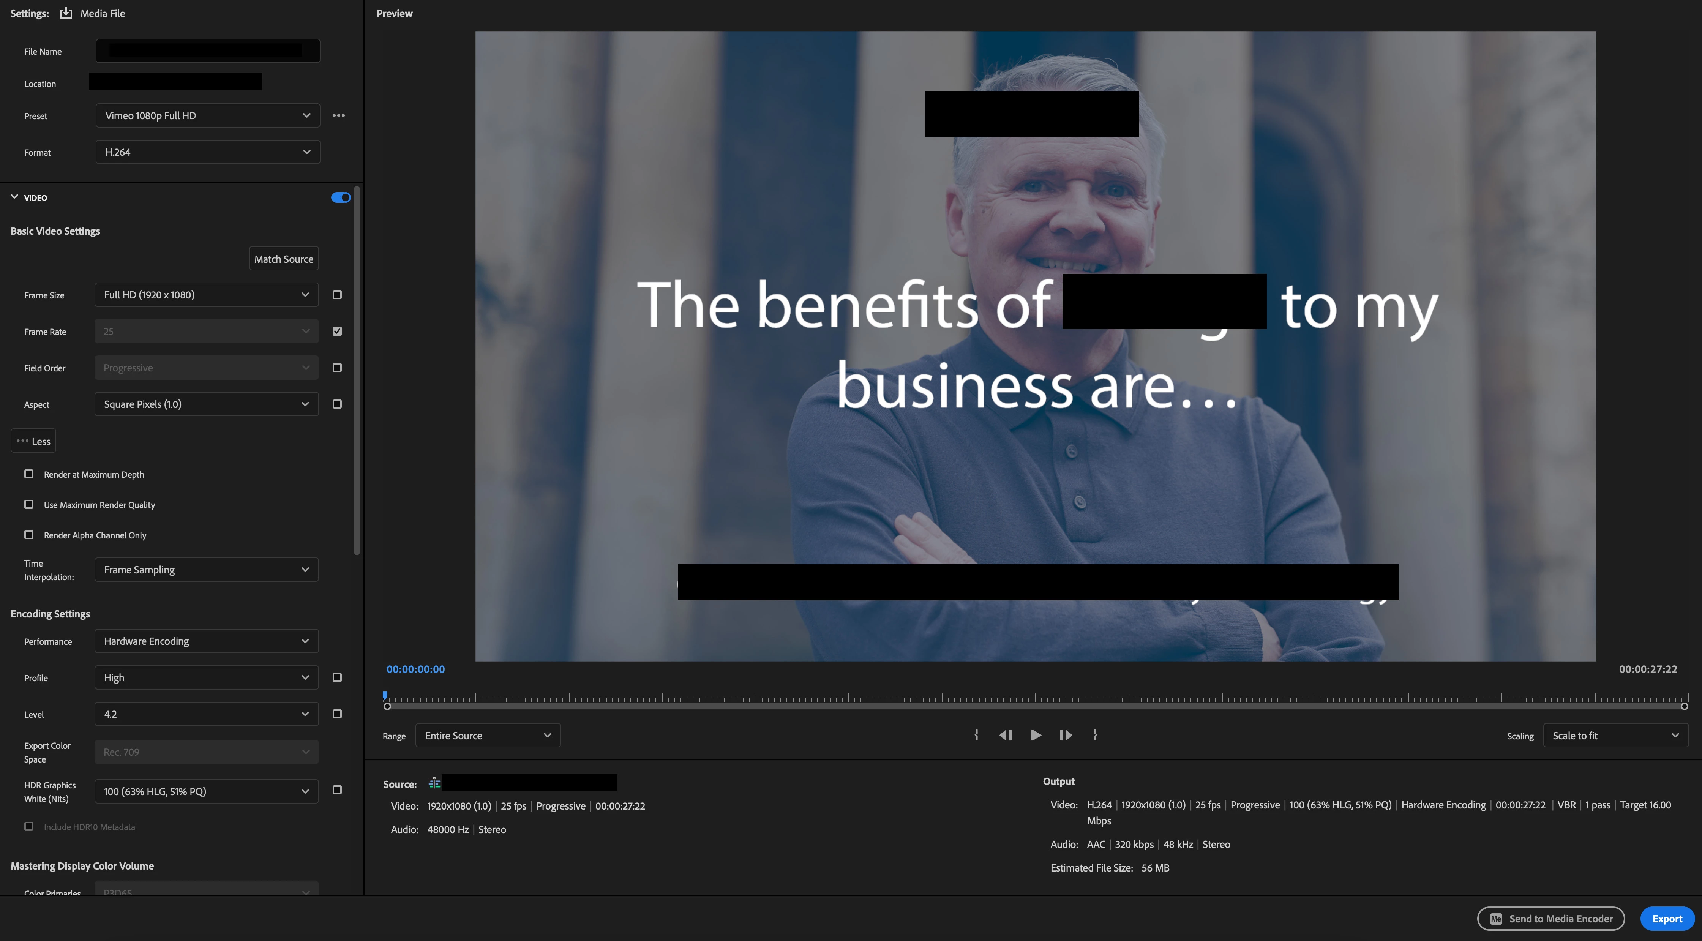Click the Match Source button
Viewport: 1702px width, 941px height.
tap(283, 259)
